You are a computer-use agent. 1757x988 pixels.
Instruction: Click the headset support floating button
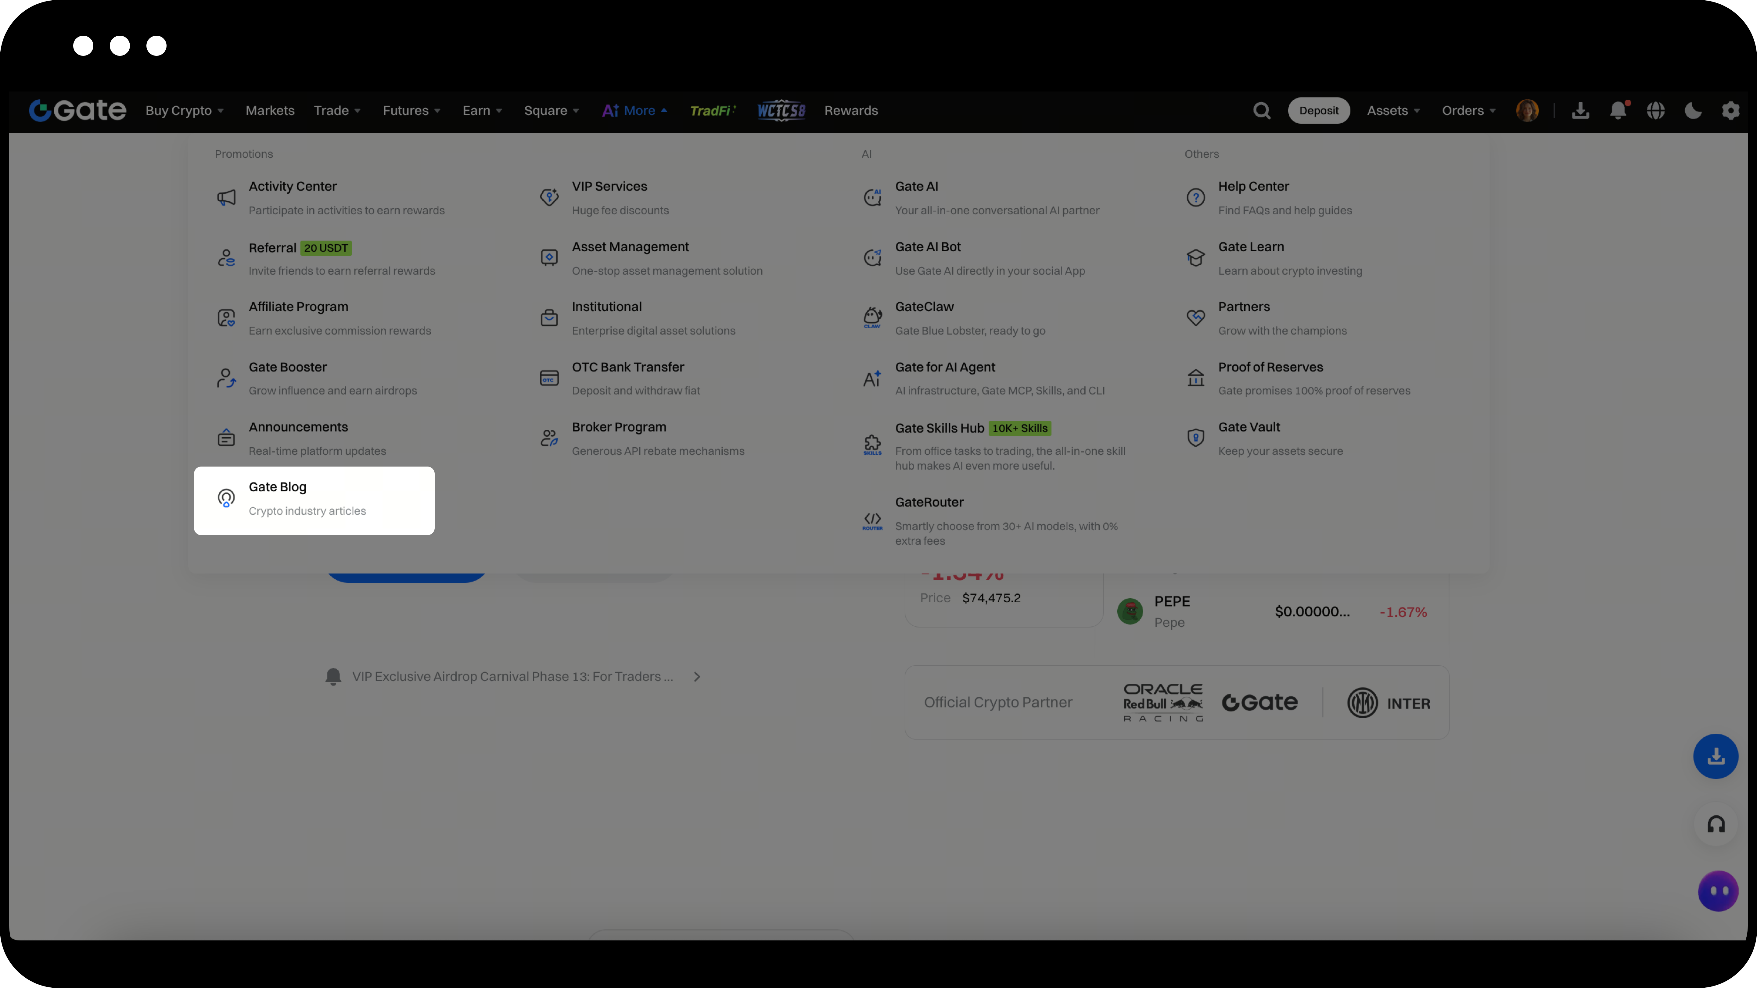click(1716, 824)
